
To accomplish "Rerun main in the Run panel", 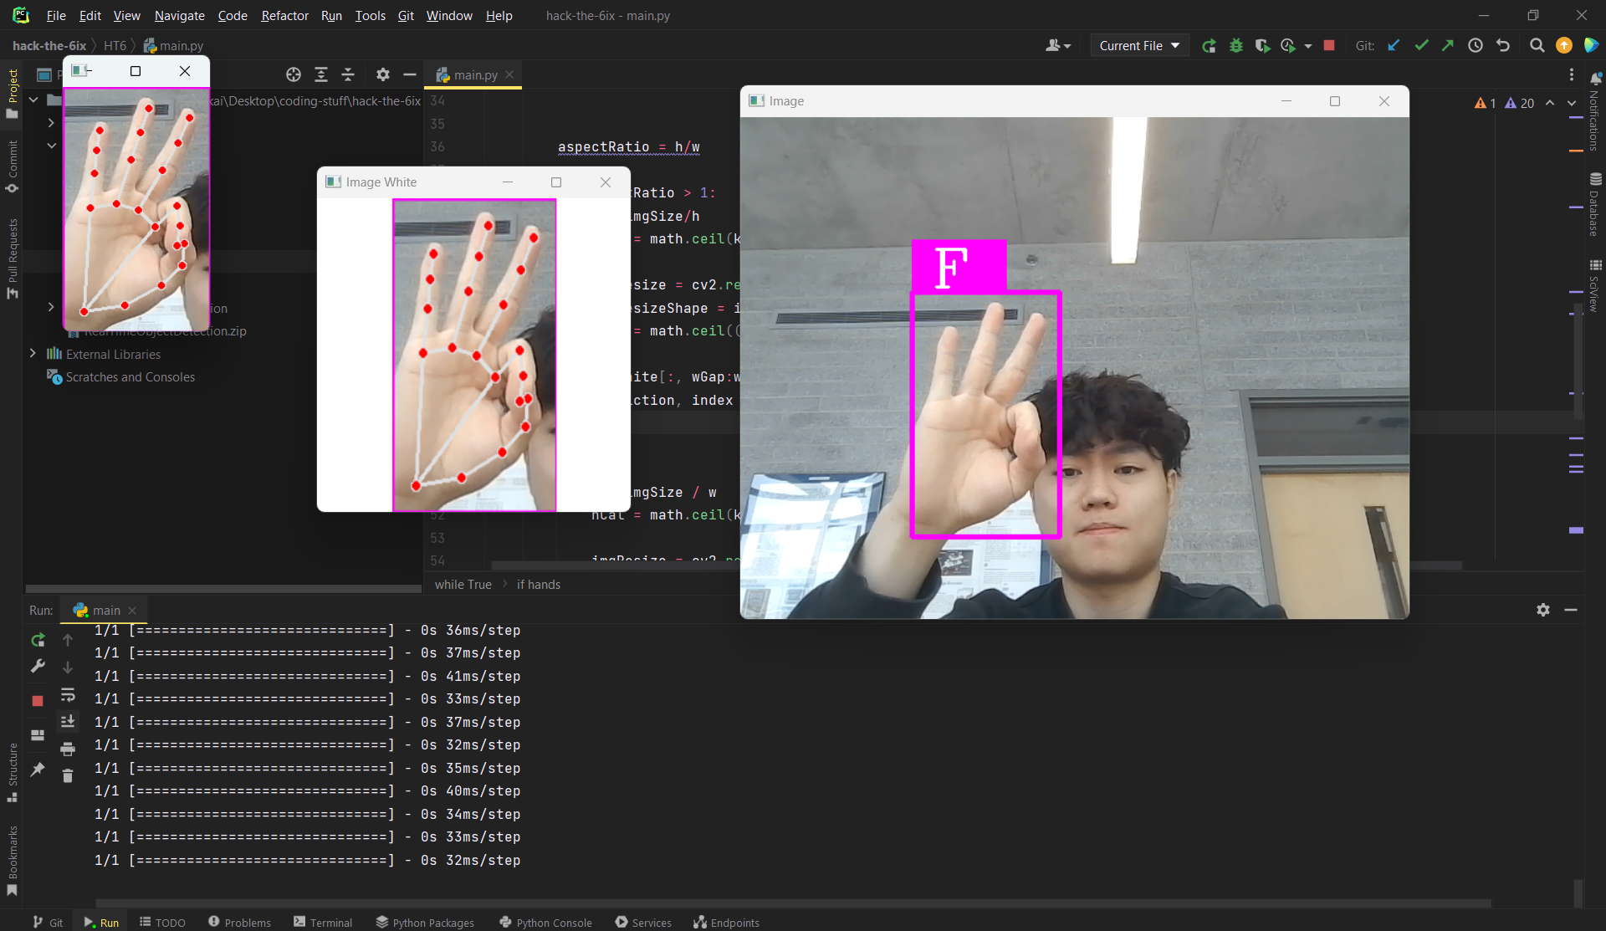I will point(38,640).
